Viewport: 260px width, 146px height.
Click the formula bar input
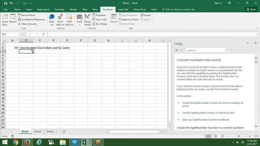152,34
